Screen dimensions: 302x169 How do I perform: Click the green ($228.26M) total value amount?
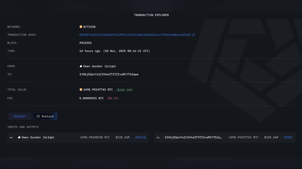point(124,90)
